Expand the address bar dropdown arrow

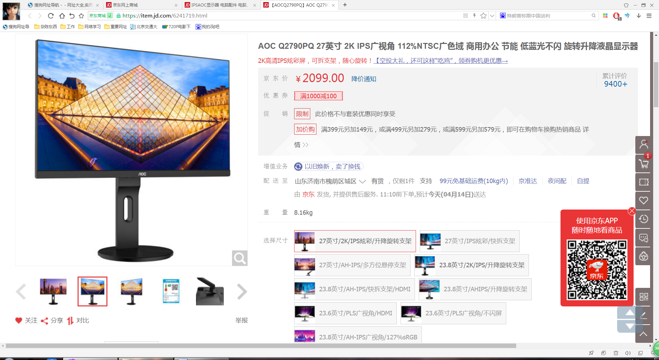492,15
